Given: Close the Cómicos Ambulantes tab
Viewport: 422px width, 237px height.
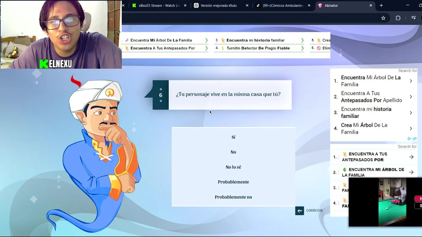Looking at the screenshot, I should [x=309, y=6].
